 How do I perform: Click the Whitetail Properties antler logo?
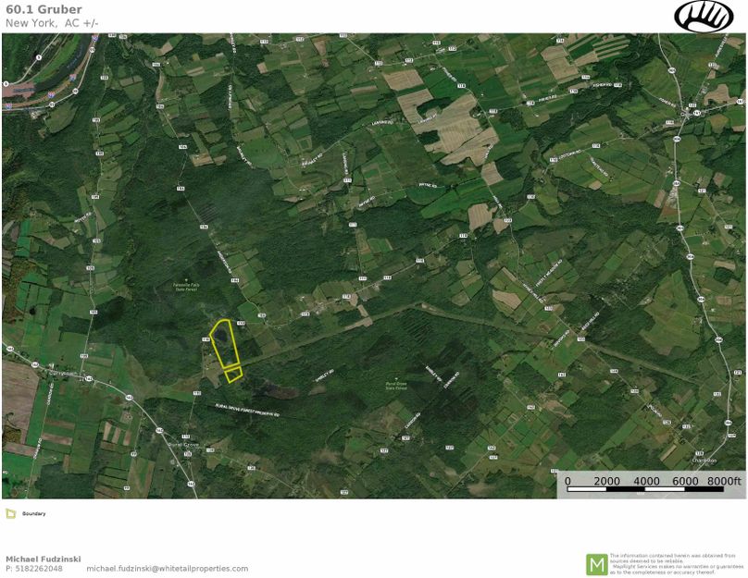tap(702, 17)
